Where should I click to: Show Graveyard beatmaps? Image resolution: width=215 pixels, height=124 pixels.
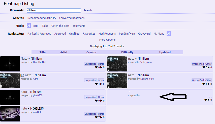click(x=144, y=34)
